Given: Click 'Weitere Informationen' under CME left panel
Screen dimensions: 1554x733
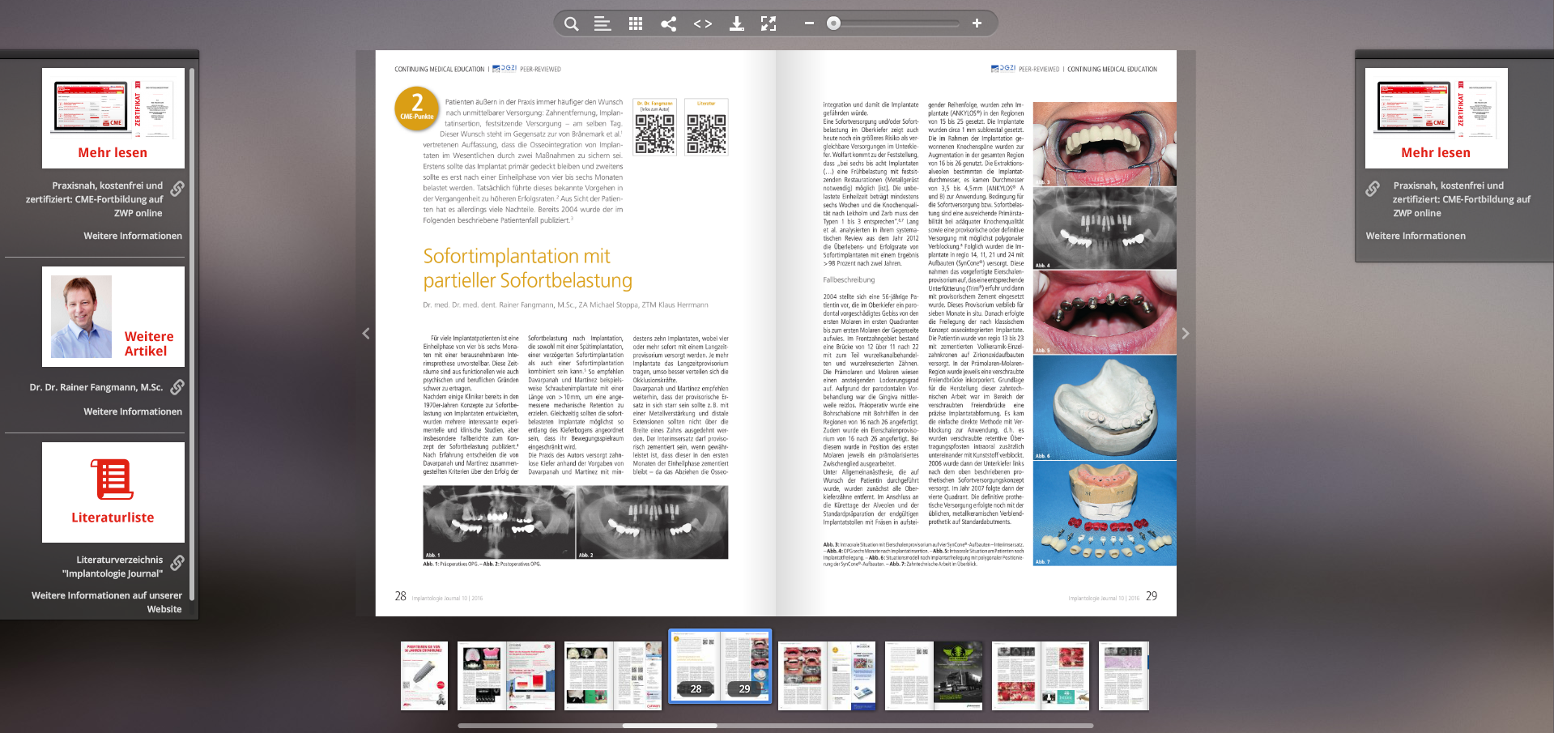Looking at the screenshot, I should coord(133,236).
